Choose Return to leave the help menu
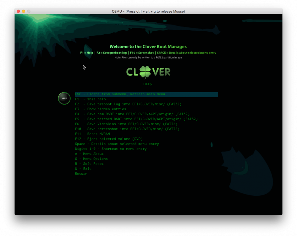The height and width of the screenshot is (236, 297). coord(81,174)
